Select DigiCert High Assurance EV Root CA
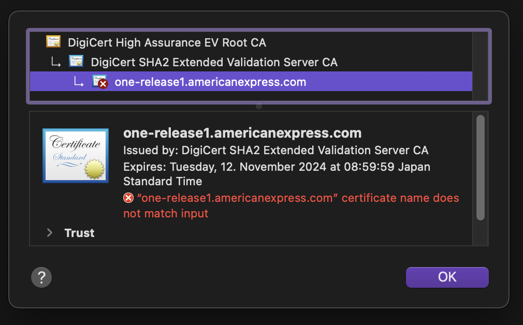523x325 pixels. 167,42
